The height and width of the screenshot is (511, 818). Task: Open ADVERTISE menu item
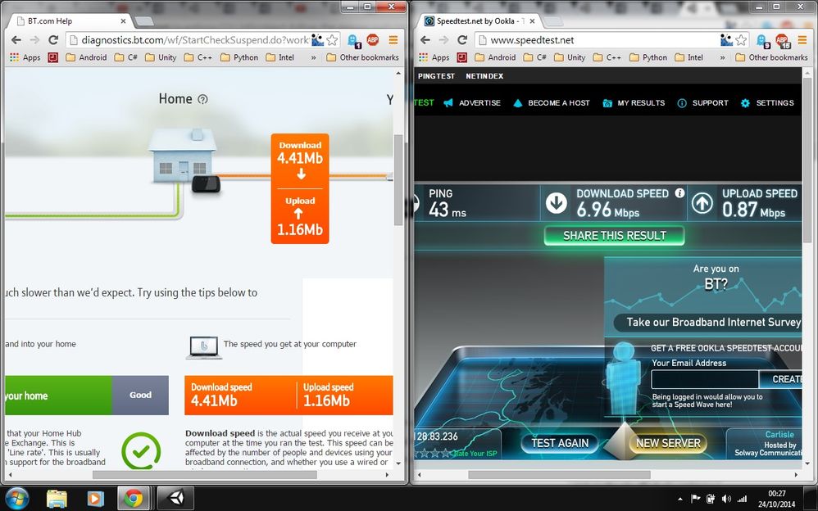point(472,102)
